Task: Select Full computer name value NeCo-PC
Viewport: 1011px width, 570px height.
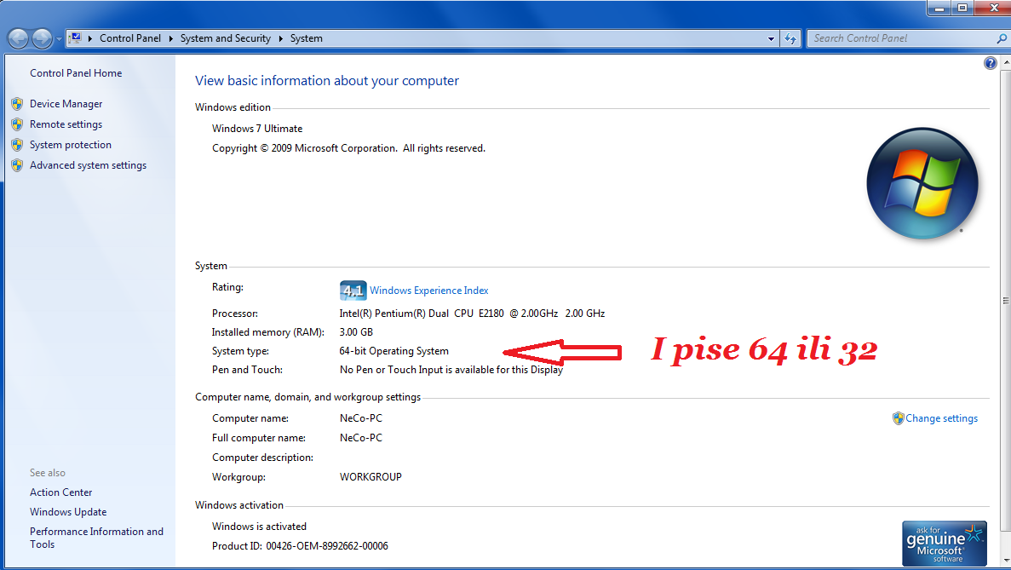Action: pos(361,438)
